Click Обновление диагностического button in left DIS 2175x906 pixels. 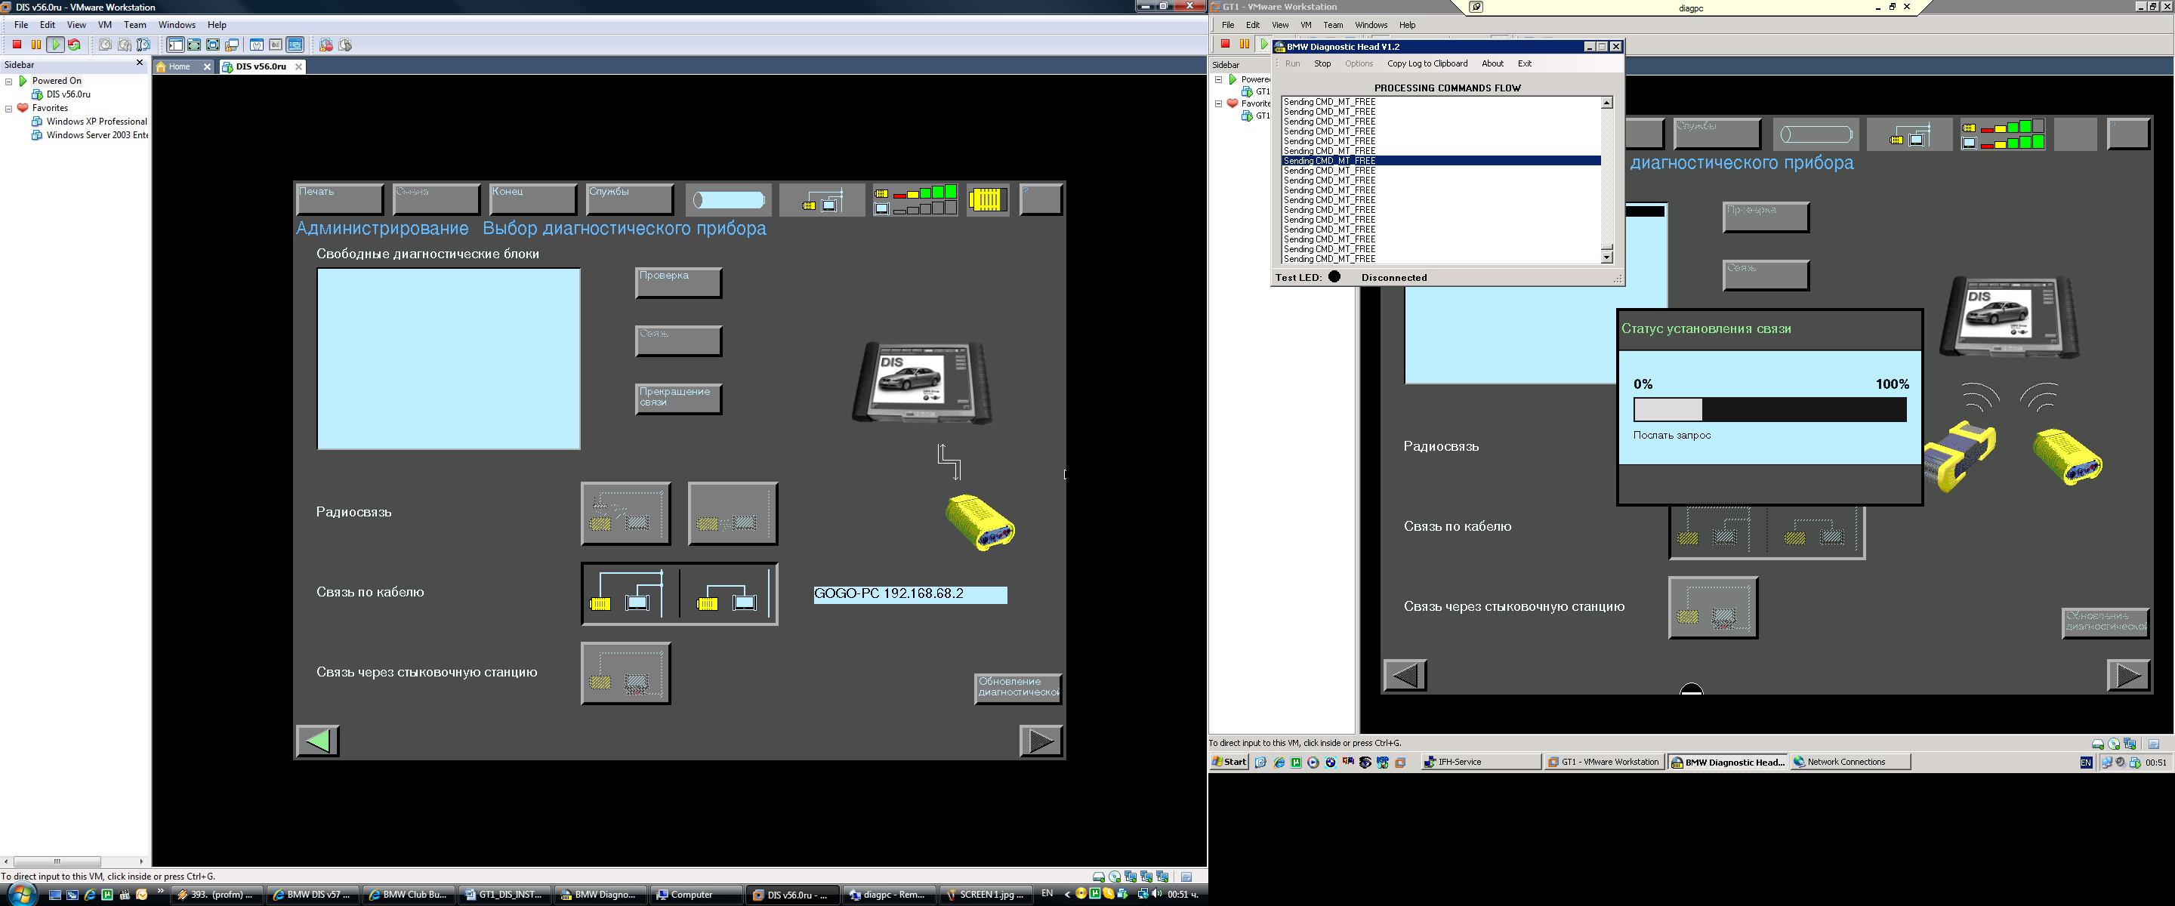(1017, 688)
